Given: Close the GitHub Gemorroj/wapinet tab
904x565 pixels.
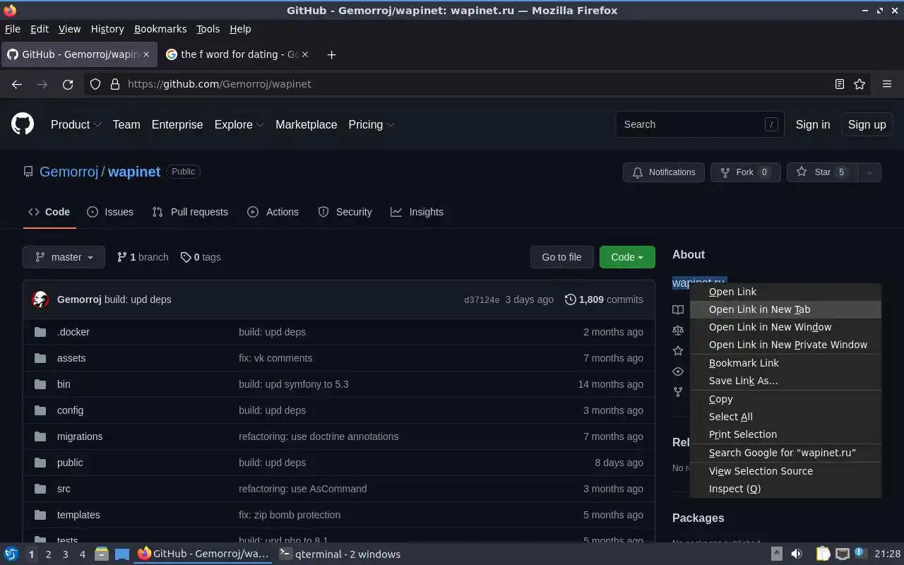Looking at the screenshot, I should (146, 54).
